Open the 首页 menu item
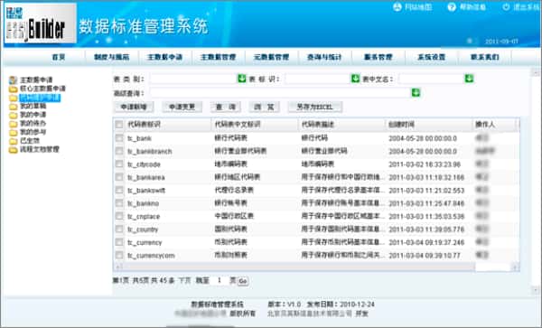This screenshot has width=542, height=328. [59, 57]
